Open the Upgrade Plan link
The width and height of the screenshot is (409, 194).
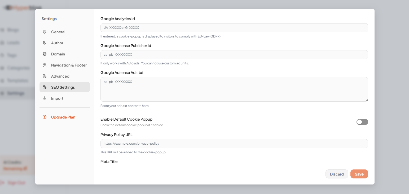click(x=63, y=117)
